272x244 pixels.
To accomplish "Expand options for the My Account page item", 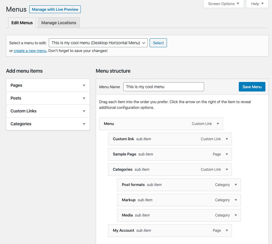I will 227,230.
